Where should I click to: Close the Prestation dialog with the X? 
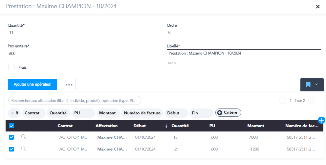(x=317, y=7)
